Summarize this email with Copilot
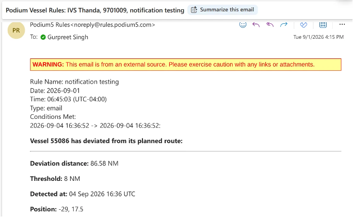353x217 pixels. (x=222, y=10)
